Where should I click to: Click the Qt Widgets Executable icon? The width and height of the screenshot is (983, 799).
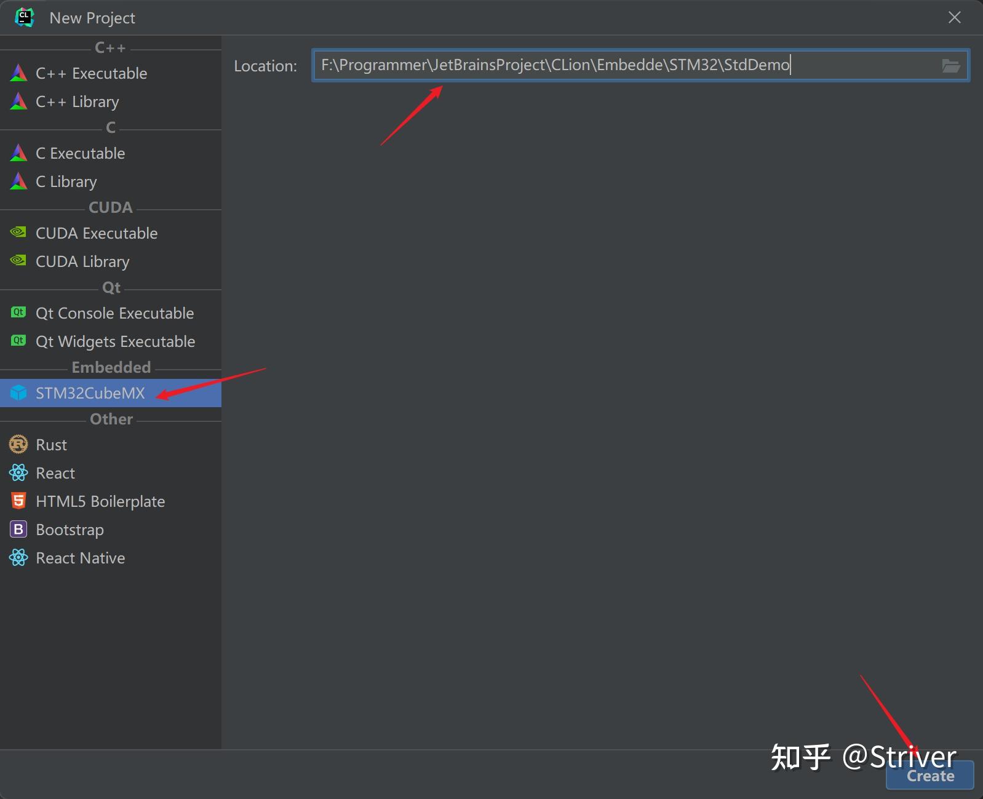[x=18, y=341]
